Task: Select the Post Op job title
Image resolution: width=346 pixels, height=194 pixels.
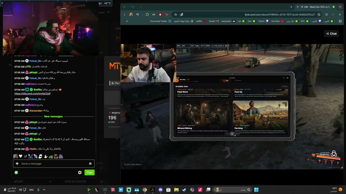Action: click(x=238, y=92)
